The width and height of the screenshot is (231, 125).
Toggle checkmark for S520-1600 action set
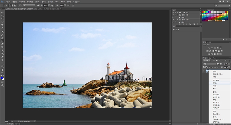point(173,15)
